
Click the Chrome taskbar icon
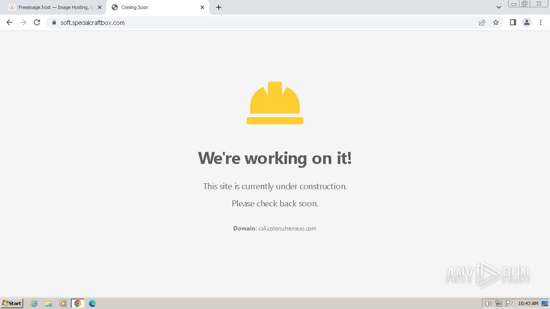[x=78, y=303]
